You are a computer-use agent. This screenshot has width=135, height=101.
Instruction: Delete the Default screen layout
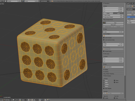coord(20,1)
